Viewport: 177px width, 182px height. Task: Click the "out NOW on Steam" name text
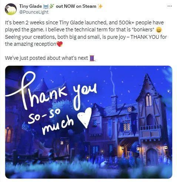(76, 6)
